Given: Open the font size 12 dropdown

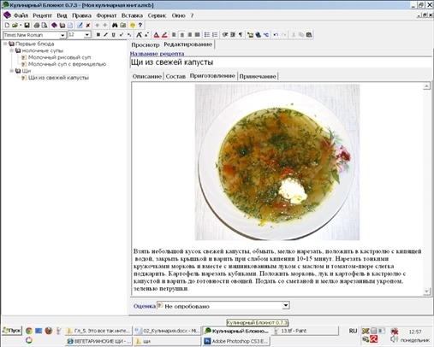Looking at the screenshot, I should click(x=87, y=35).
